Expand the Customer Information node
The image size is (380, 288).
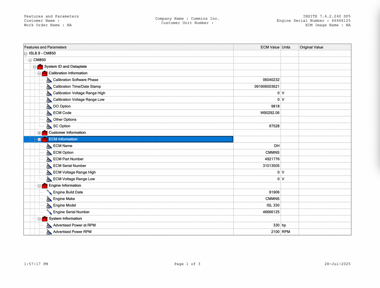(39, 133)
